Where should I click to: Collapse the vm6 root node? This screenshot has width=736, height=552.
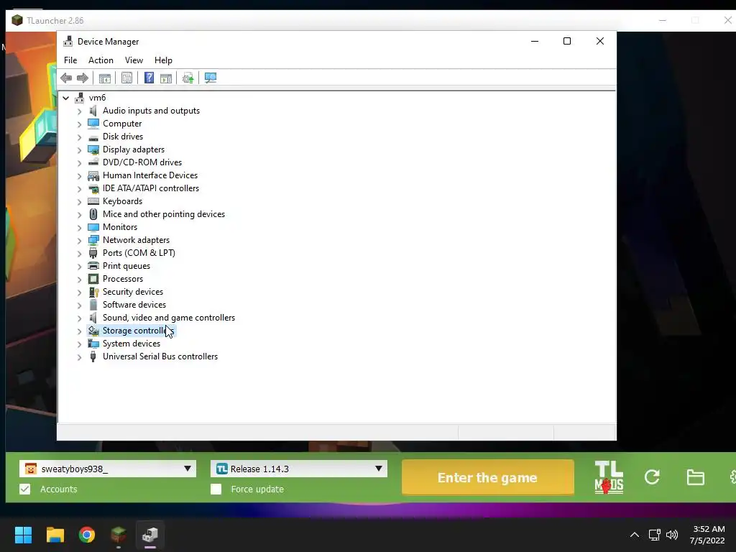point(66,98)
